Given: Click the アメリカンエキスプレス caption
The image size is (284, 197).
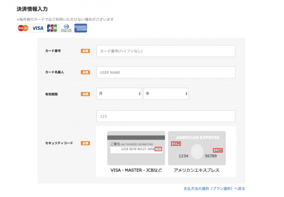Looking at the screenshot, I should point(197,170).
